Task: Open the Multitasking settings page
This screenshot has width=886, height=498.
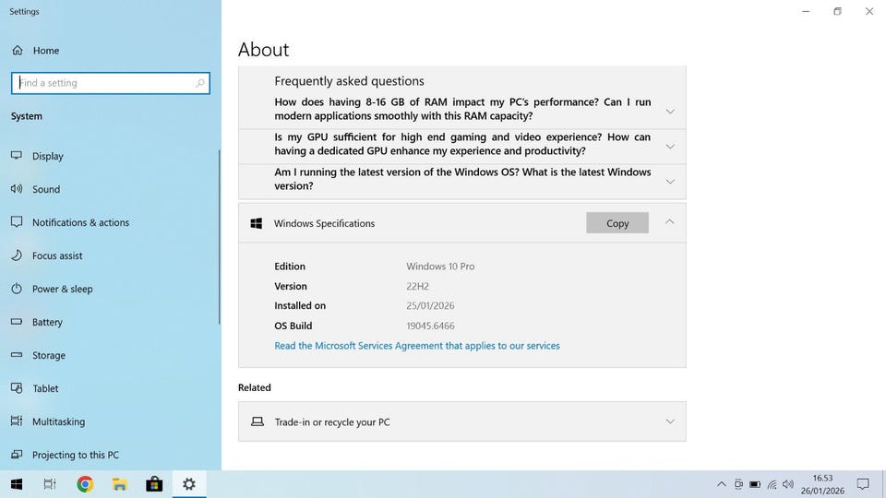Action: coord(58,421)
